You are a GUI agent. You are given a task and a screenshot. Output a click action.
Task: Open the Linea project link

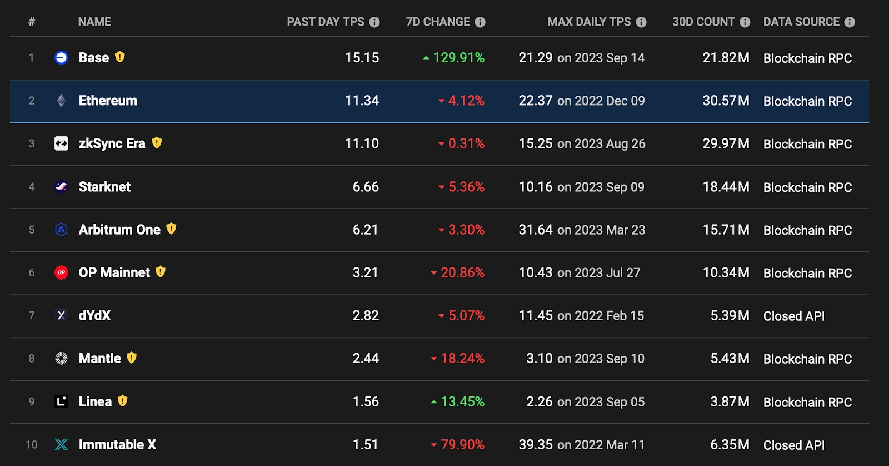[95, 401]
